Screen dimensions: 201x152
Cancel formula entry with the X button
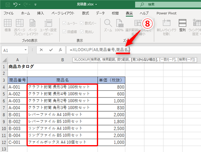point(41,50)
